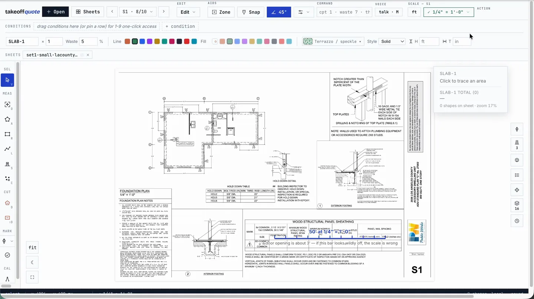This screenshot has height=299, width=534.
Task: Select the no-fill swatch option
Action: click(215, 42)
